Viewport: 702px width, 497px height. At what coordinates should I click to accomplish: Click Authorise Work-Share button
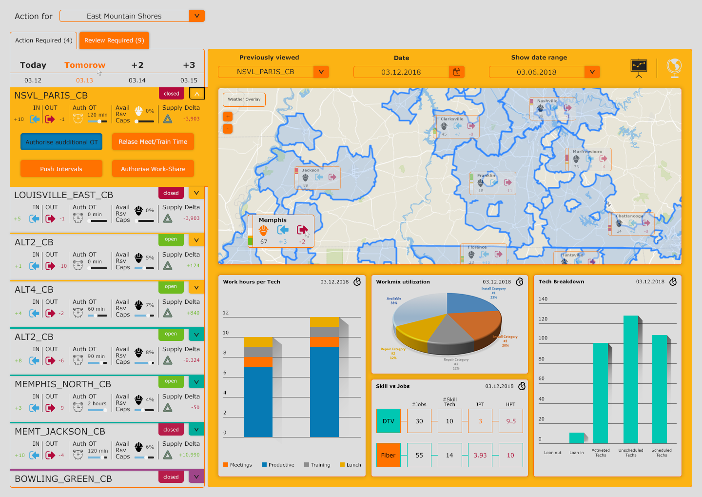pos(153,169)
